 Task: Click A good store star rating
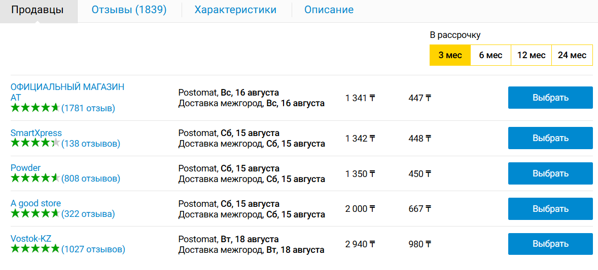[36, 213]
